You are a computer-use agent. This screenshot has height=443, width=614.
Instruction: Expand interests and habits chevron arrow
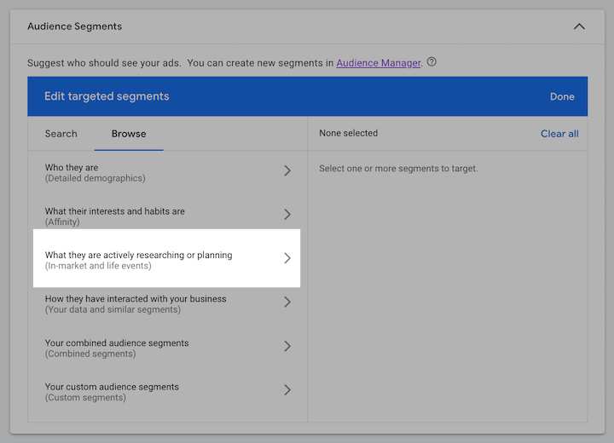click(x=287, y=215)
